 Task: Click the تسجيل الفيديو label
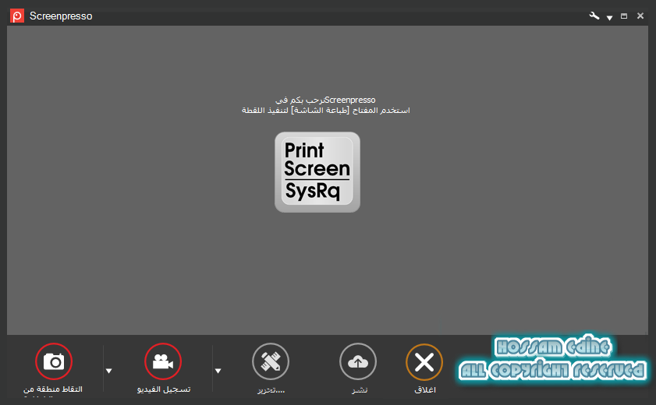pos(164,389)
